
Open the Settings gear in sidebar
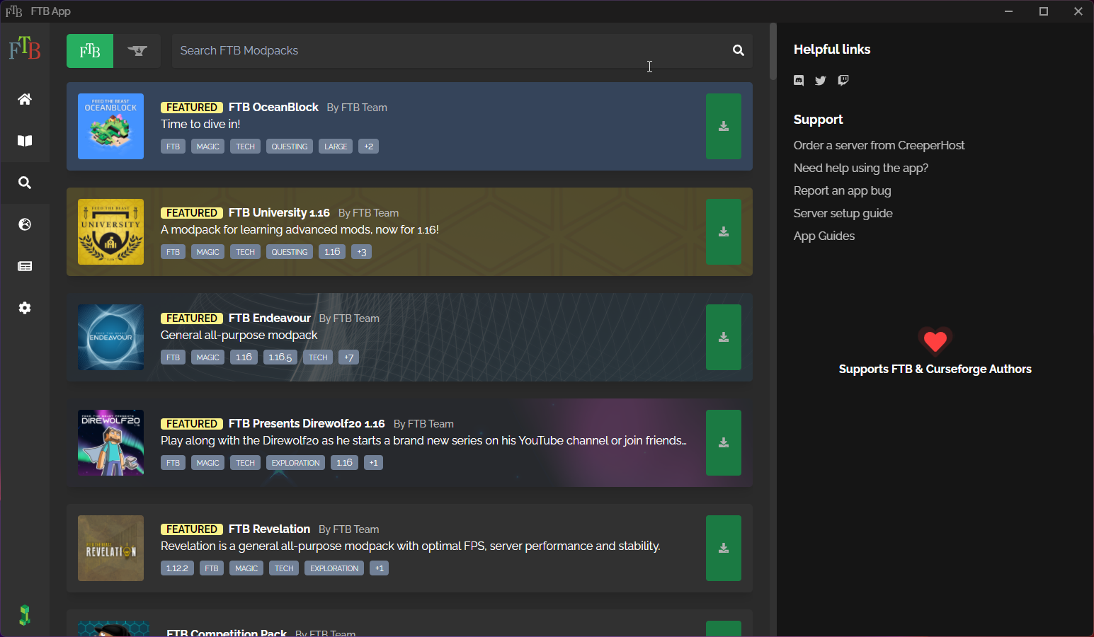point(25,308)
